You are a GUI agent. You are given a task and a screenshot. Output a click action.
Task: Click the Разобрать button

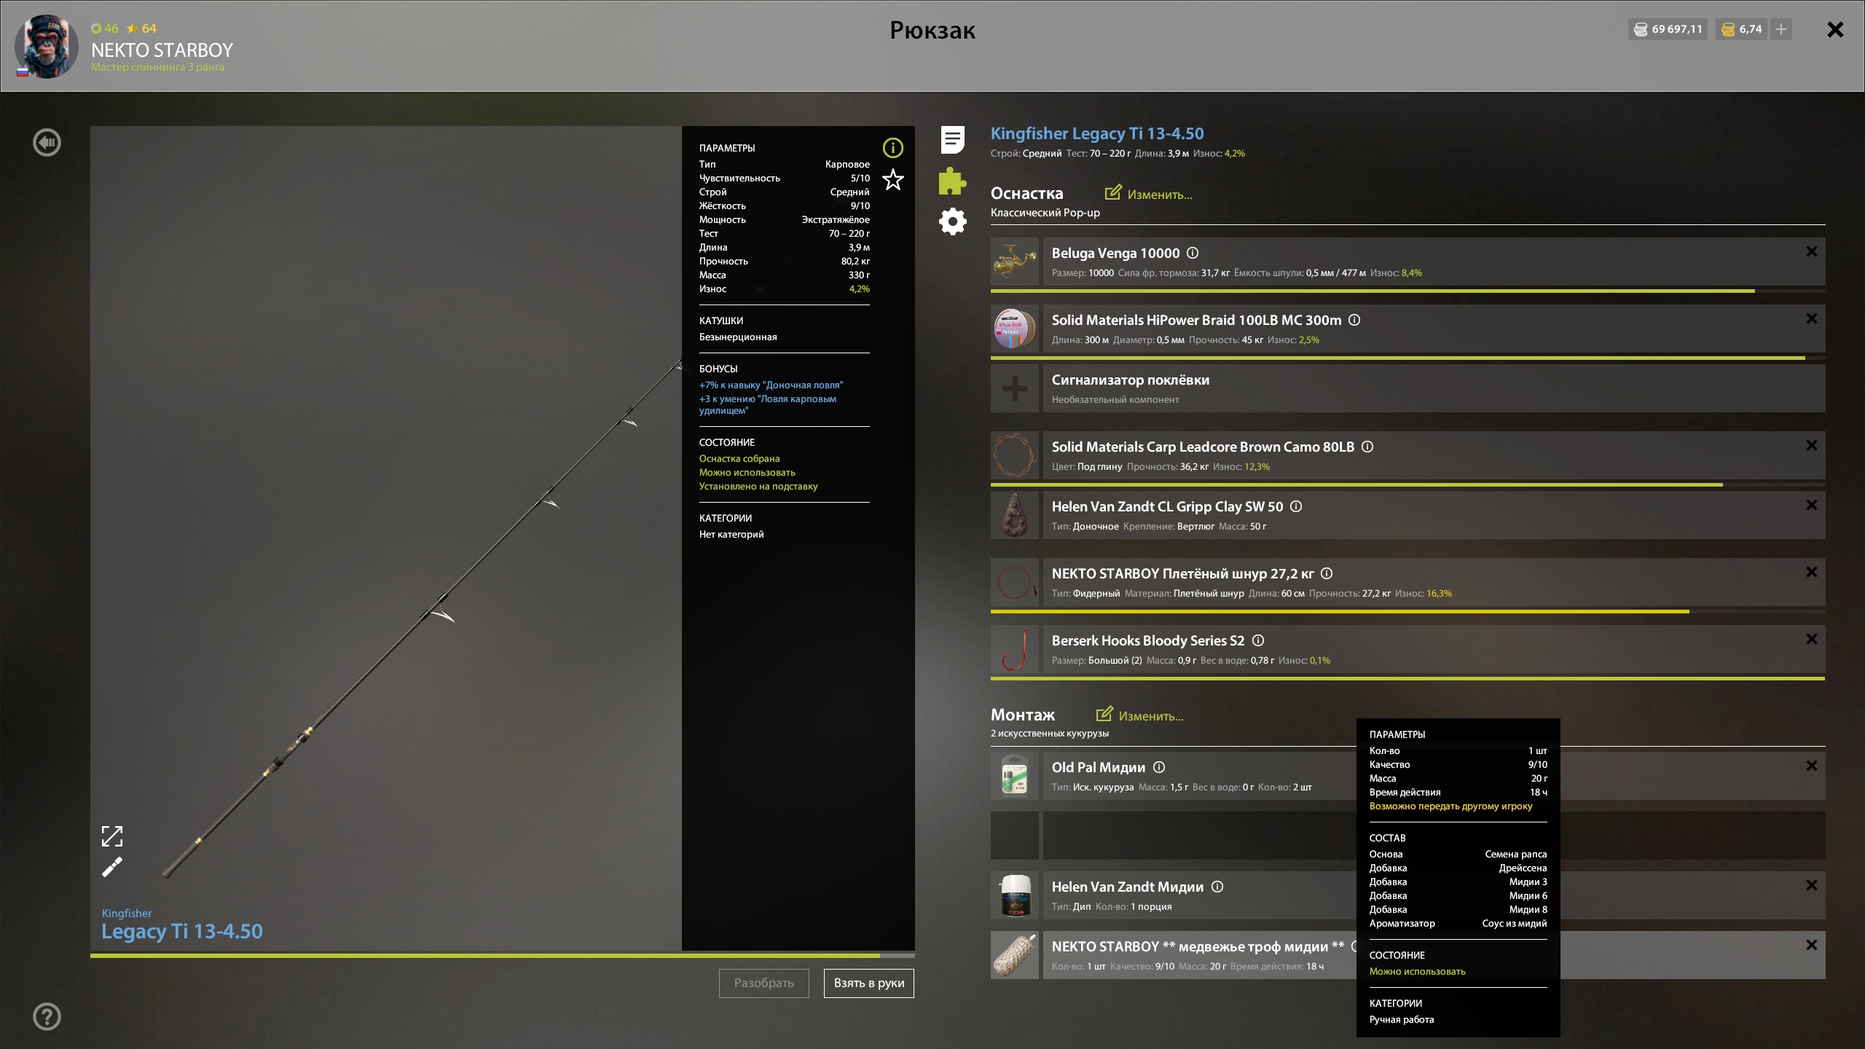click(763, 983)
